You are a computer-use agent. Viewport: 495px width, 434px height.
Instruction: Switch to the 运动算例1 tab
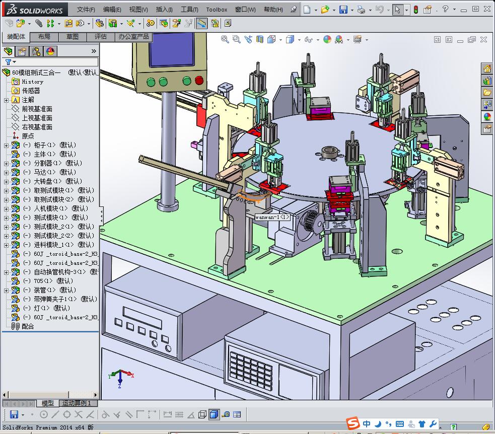pos(77,403)
